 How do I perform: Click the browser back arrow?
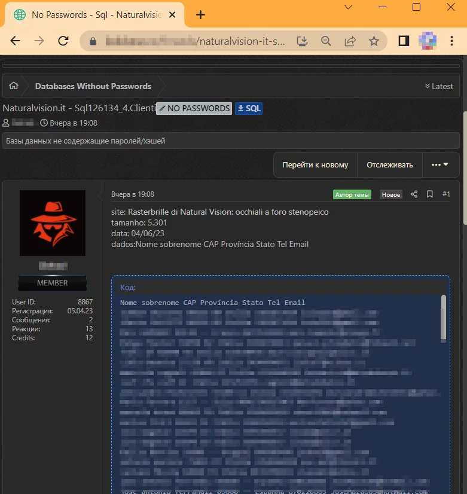[x=16, y=41]
